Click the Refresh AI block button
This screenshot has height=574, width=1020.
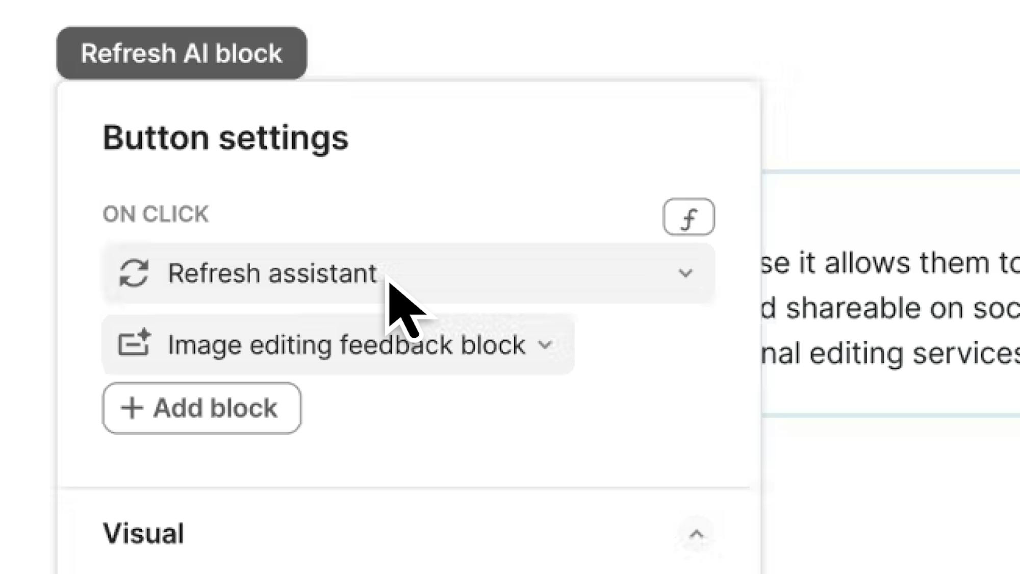coord(182,54)
